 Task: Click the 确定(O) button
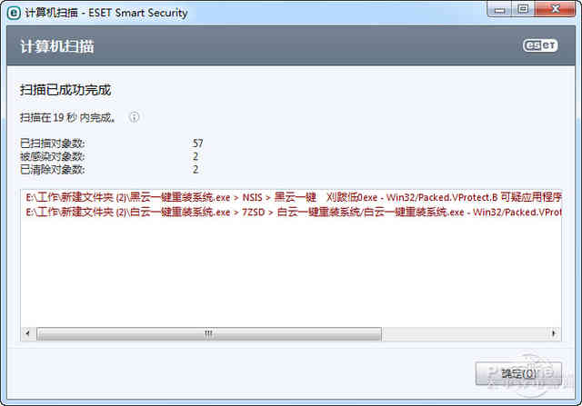[518, 373]
